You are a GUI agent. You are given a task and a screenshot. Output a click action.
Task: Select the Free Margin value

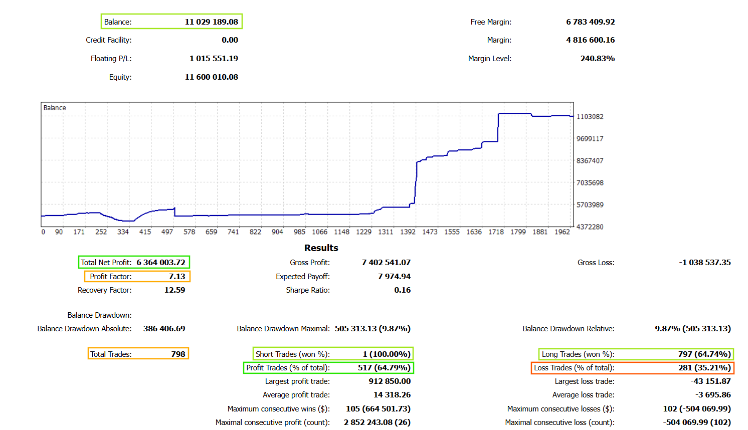[x=590, y=22]
